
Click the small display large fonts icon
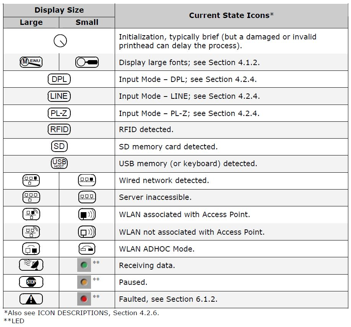point(87,62)
